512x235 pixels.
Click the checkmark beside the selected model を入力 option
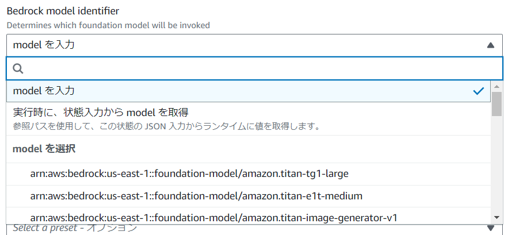click(x=478, y=91)
